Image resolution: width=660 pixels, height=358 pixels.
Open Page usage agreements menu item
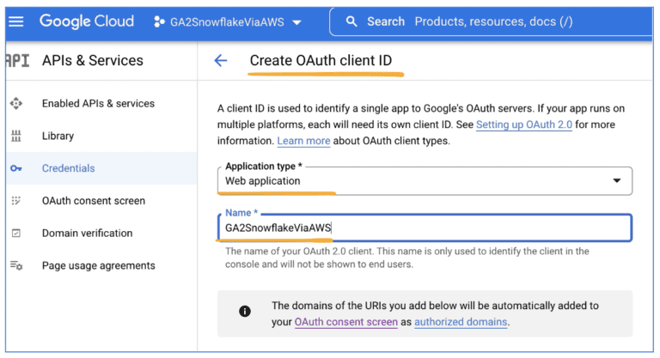coord(99,265)
